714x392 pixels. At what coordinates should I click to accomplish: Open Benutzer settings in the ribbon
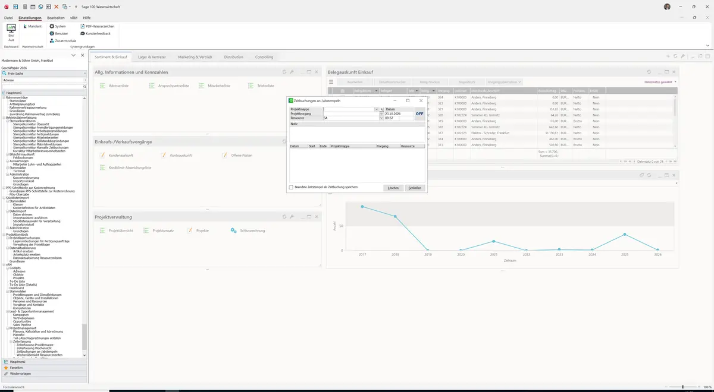[59, 34]
